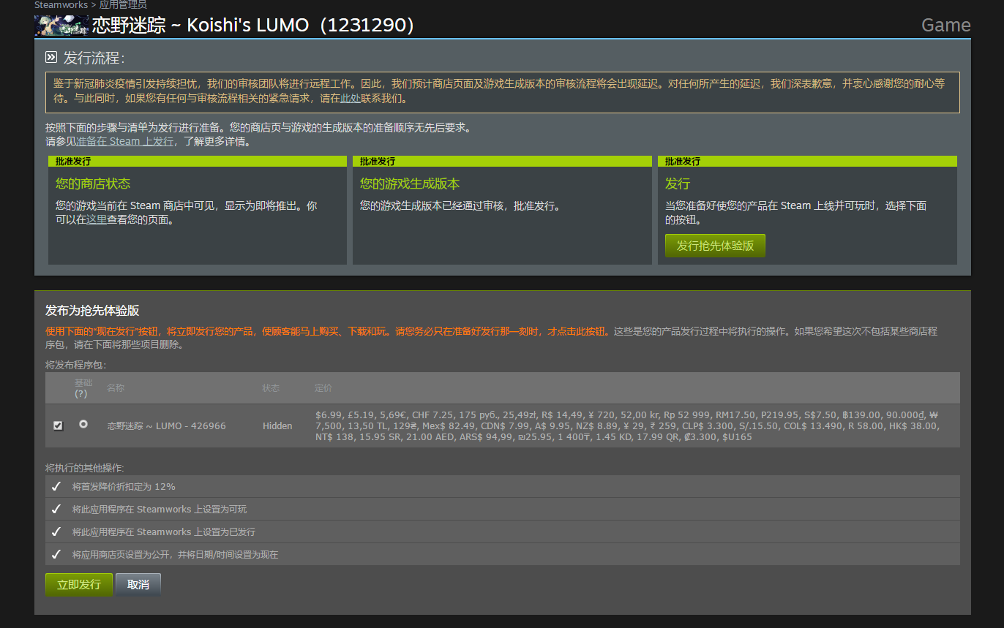Click package name 恋野迷踪 ~ LUMO - 426966

[167, 425]
